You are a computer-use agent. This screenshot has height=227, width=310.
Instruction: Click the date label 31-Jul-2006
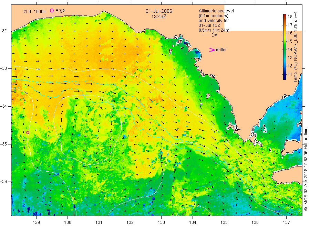(x=159, y=11)
